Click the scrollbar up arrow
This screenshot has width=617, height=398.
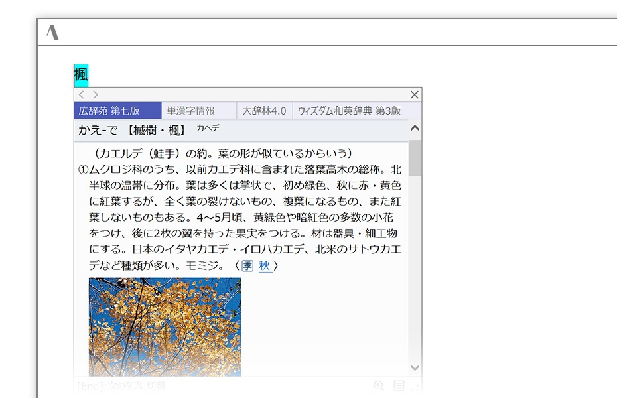coord(415,128)
